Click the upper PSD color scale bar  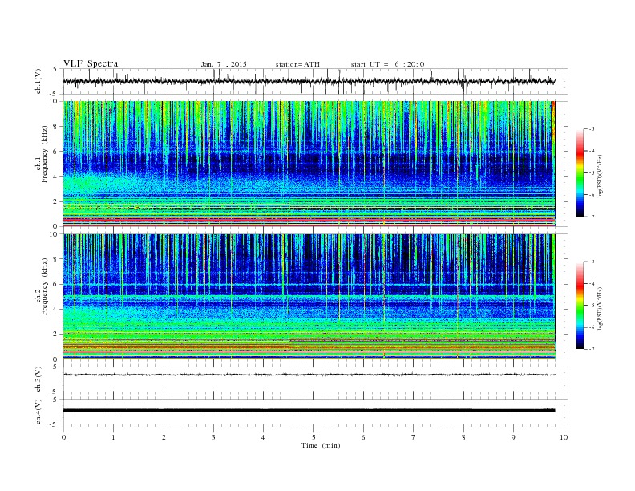click(580, 172)
